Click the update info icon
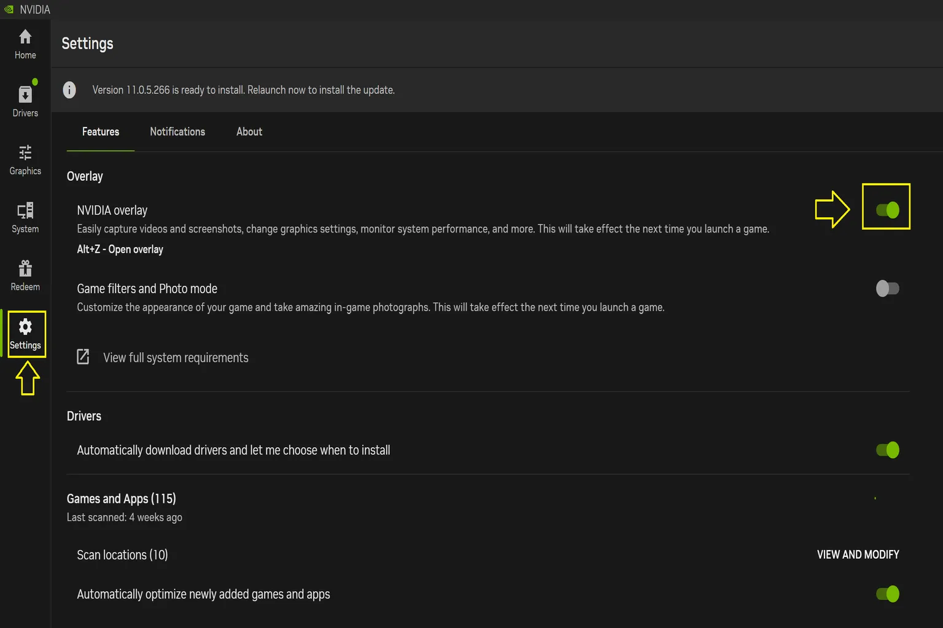 click(69, 90)
